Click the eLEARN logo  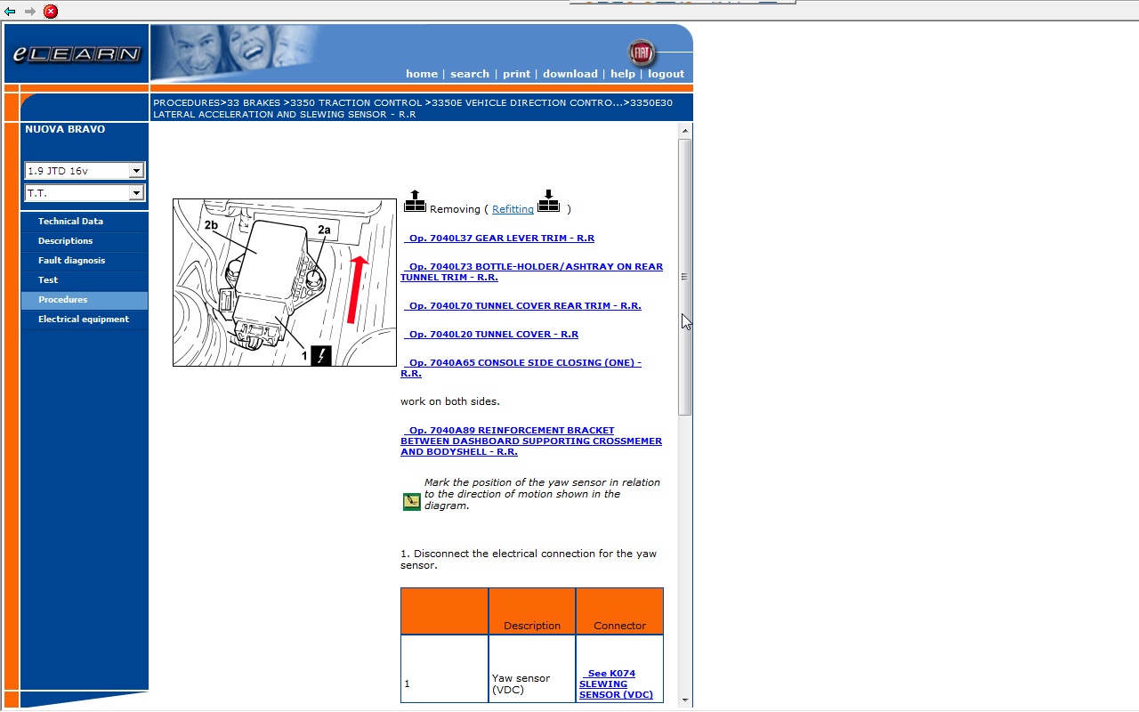tap(77, 54)
